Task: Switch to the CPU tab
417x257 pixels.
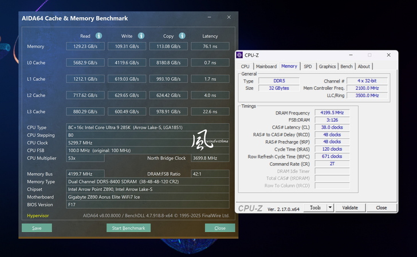Action: tap(245, 66)
